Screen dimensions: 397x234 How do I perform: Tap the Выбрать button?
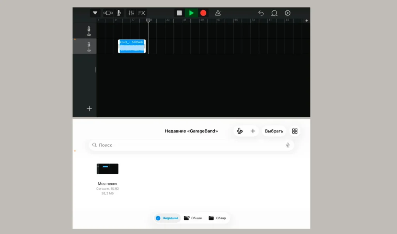coord(274,131)
